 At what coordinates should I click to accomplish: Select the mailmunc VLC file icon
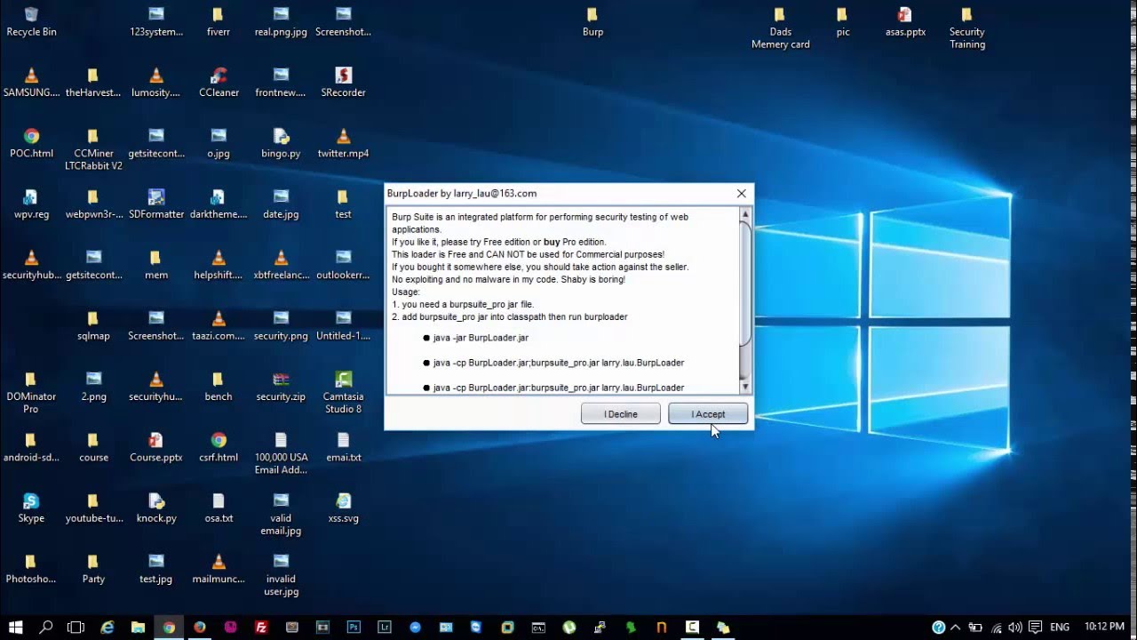219,570
